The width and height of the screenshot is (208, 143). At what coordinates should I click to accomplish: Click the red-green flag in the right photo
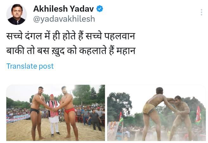pyautogui.click(x=199, y=115)
